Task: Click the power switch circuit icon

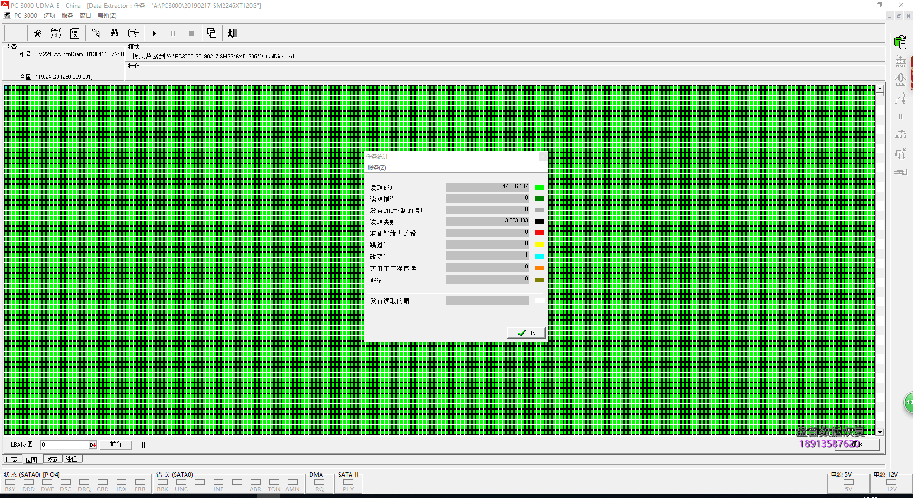Action: [900, 98]
